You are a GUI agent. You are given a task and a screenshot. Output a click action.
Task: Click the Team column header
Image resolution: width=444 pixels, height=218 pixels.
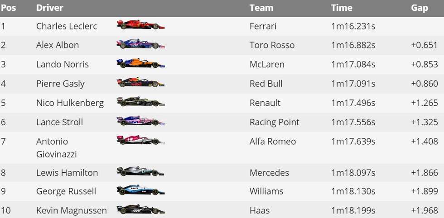[x=261, y=8]
